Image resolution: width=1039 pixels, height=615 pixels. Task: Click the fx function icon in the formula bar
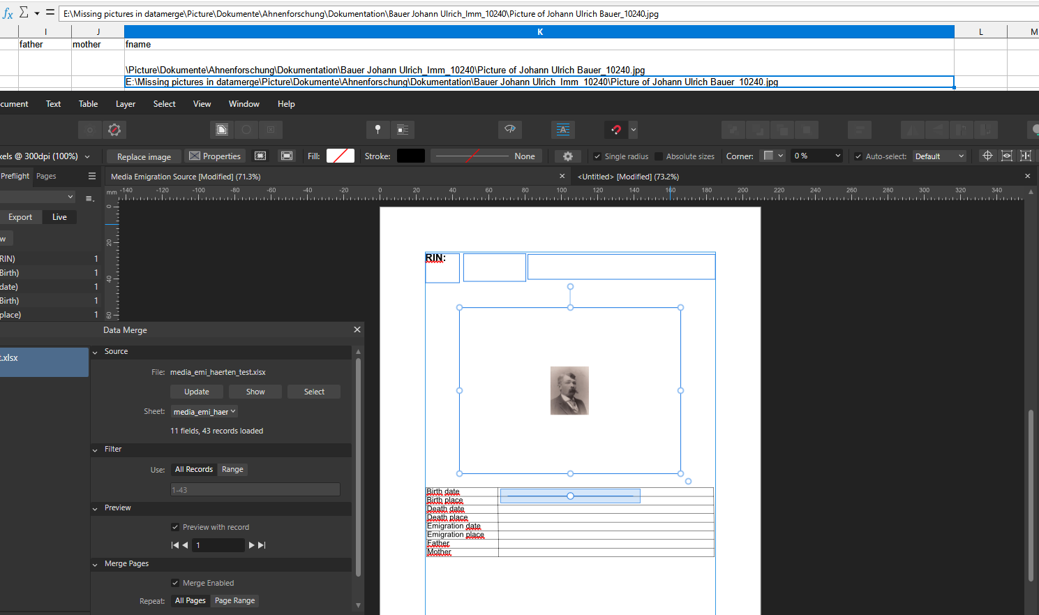pos(7,13)
